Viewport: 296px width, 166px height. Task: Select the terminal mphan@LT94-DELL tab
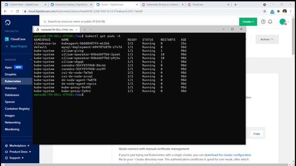pyautogui.click(x=56, y=30)
